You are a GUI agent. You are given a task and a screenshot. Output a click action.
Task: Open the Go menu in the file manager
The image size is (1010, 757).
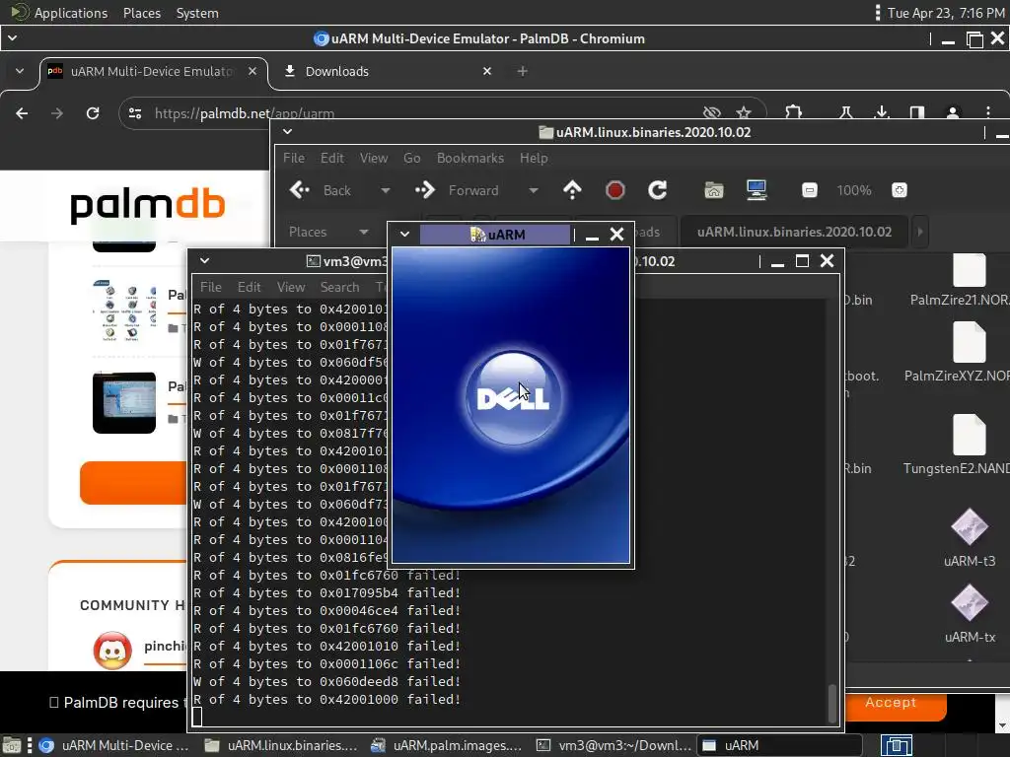tap(411, 158)
